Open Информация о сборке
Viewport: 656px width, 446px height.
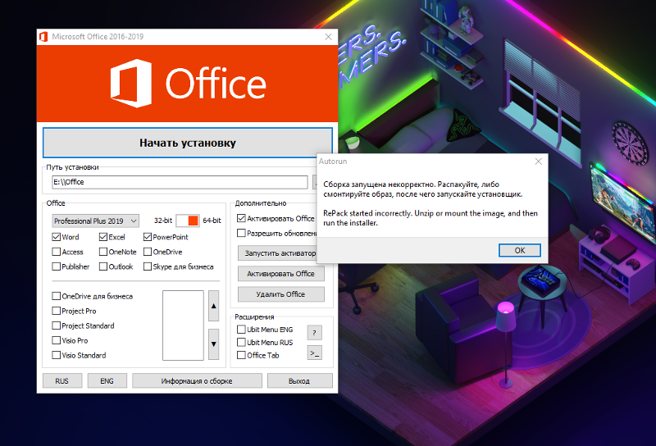[x=197, y=381]
